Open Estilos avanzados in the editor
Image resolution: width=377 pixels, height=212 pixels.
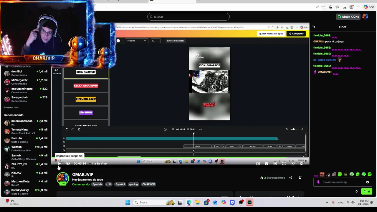click(x=176, y=41)
